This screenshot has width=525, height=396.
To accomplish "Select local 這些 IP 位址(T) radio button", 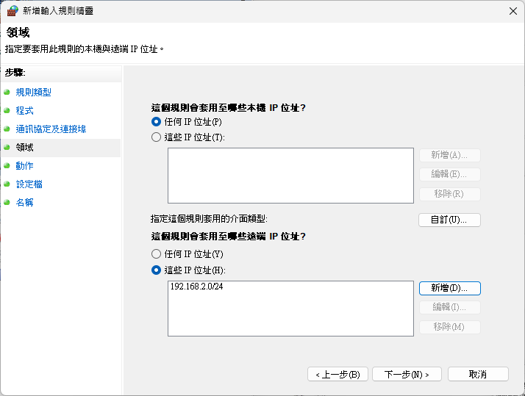I will tap(156, 137).
